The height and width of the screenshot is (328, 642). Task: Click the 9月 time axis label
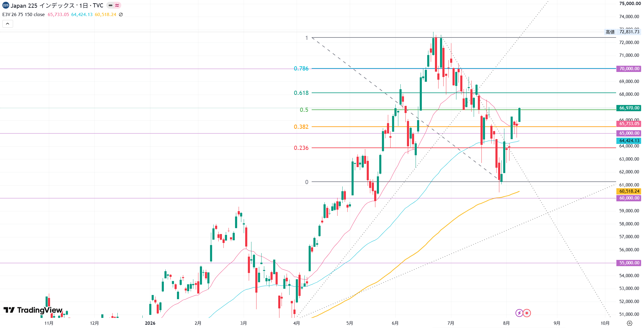click(x=557, y=323)
